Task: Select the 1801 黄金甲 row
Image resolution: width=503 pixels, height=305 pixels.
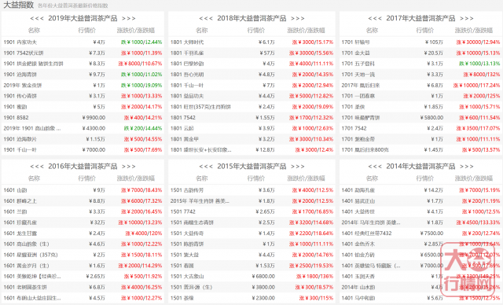Action: tap(251, 139)
